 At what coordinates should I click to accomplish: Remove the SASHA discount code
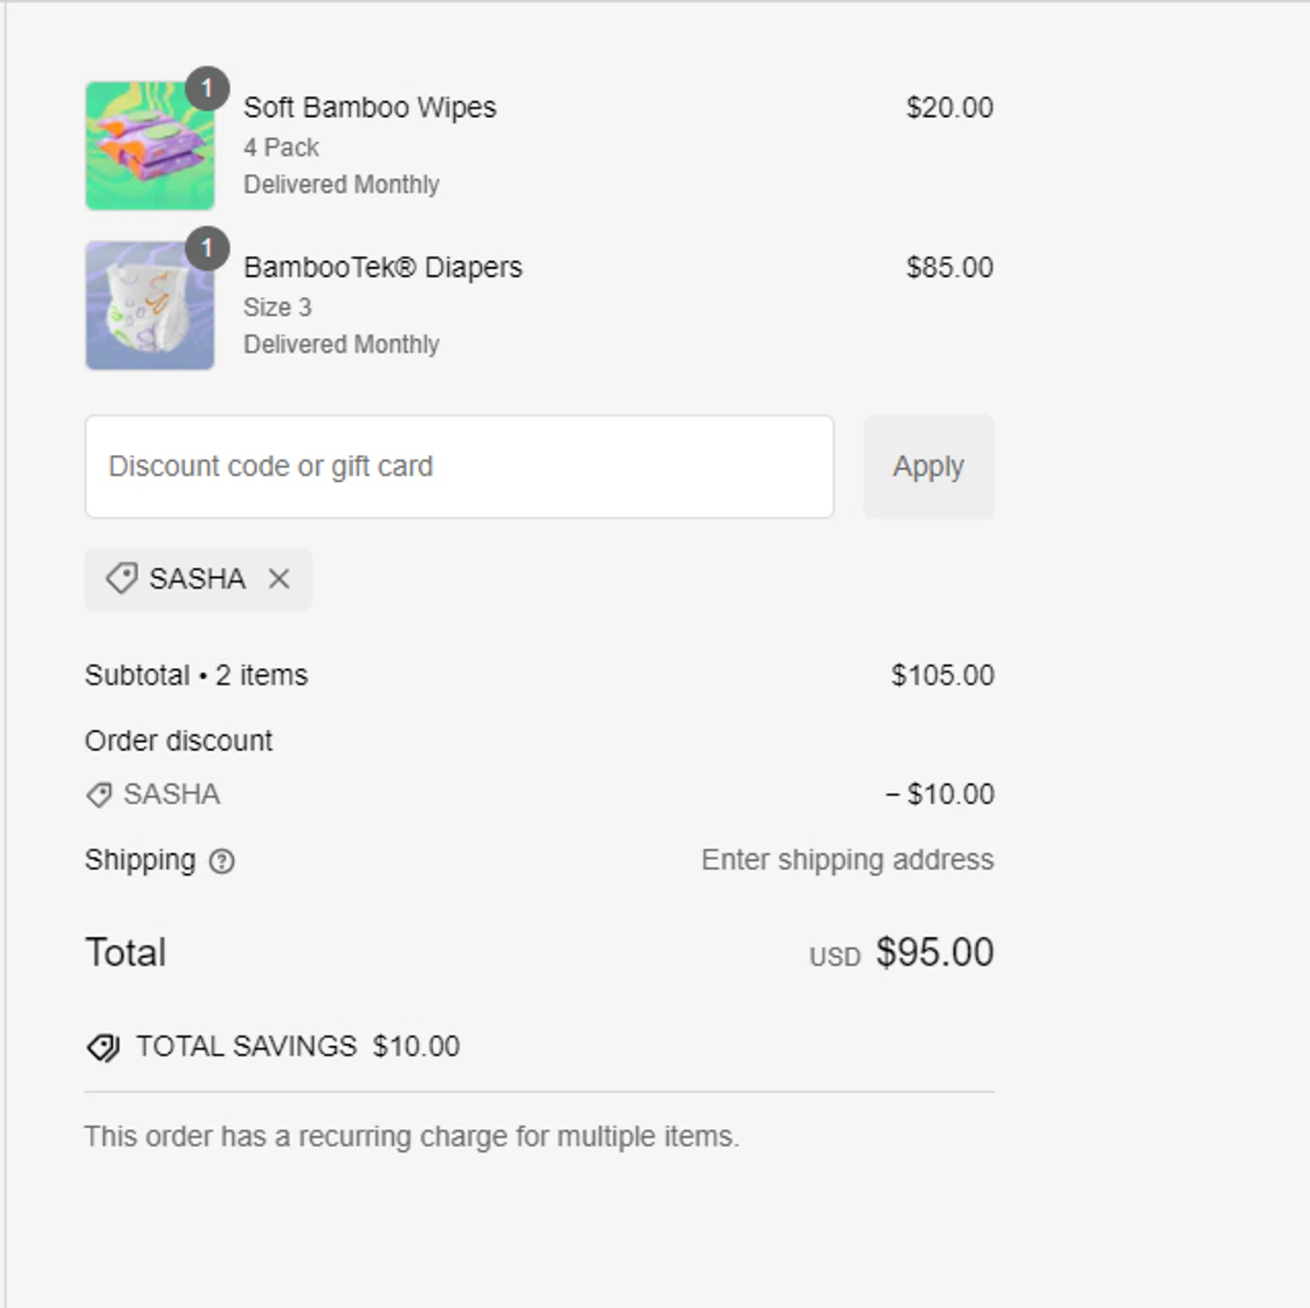click(x=279, y=579)
